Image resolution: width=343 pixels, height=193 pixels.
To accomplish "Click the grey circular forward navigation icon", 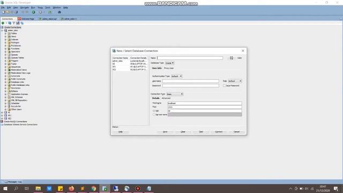I will (41, 12).
